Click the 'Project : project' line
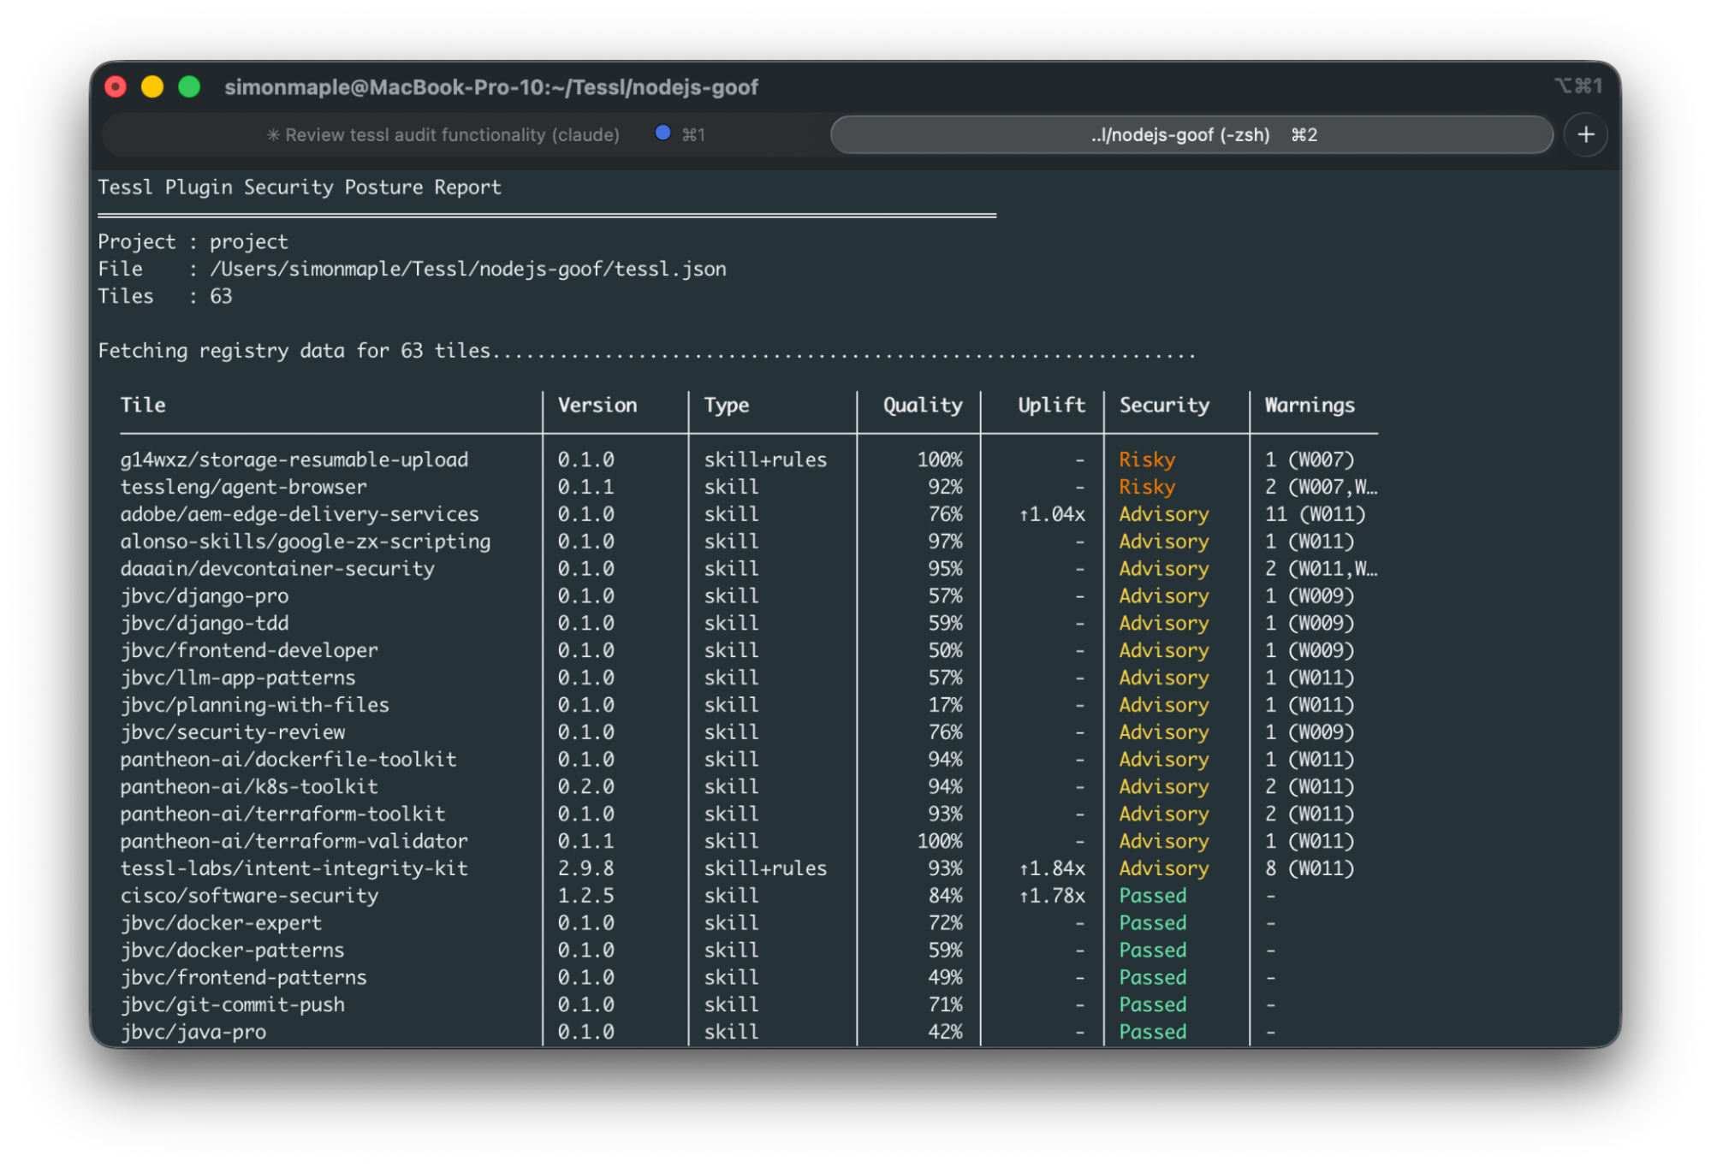The height and width of the screenshot is (1167, 1711). tap(193, 242)
